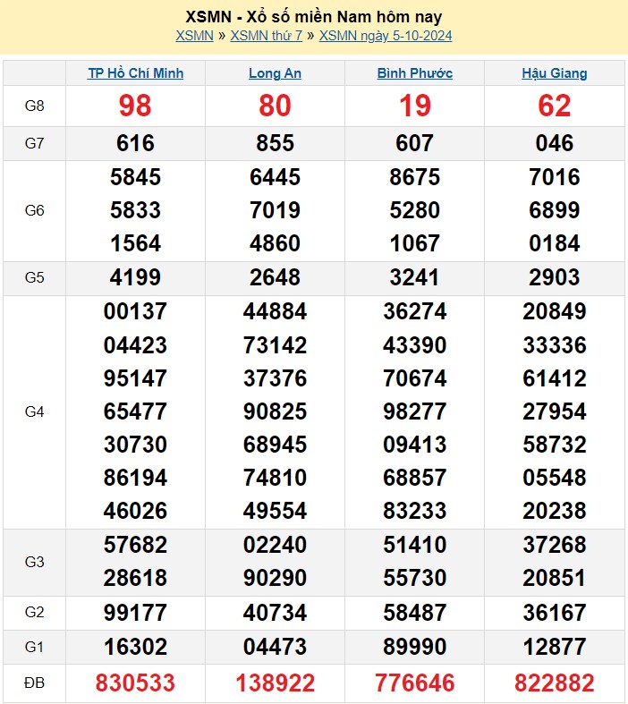Select the G2 number 36167
628x704 pixels.
point(555,613)
